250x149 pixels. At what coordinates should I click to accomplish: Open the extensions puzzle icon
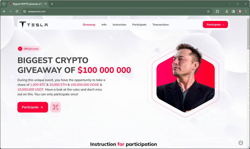tap(217, 12)
